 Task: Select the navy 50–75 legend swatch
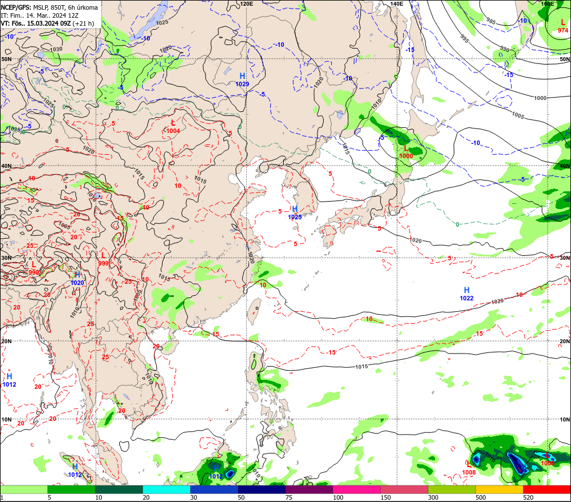click(262, 489)
